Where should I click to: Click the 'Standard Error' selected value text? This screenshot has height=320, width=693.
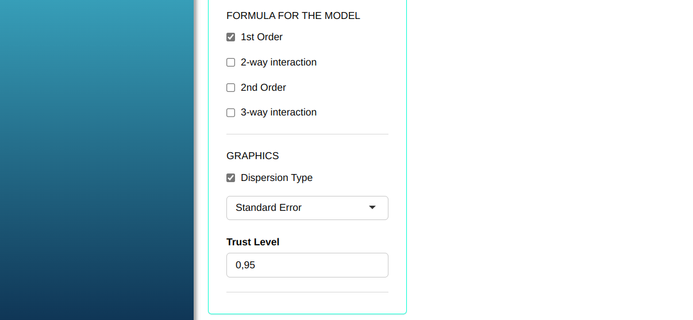coord(268,208)
